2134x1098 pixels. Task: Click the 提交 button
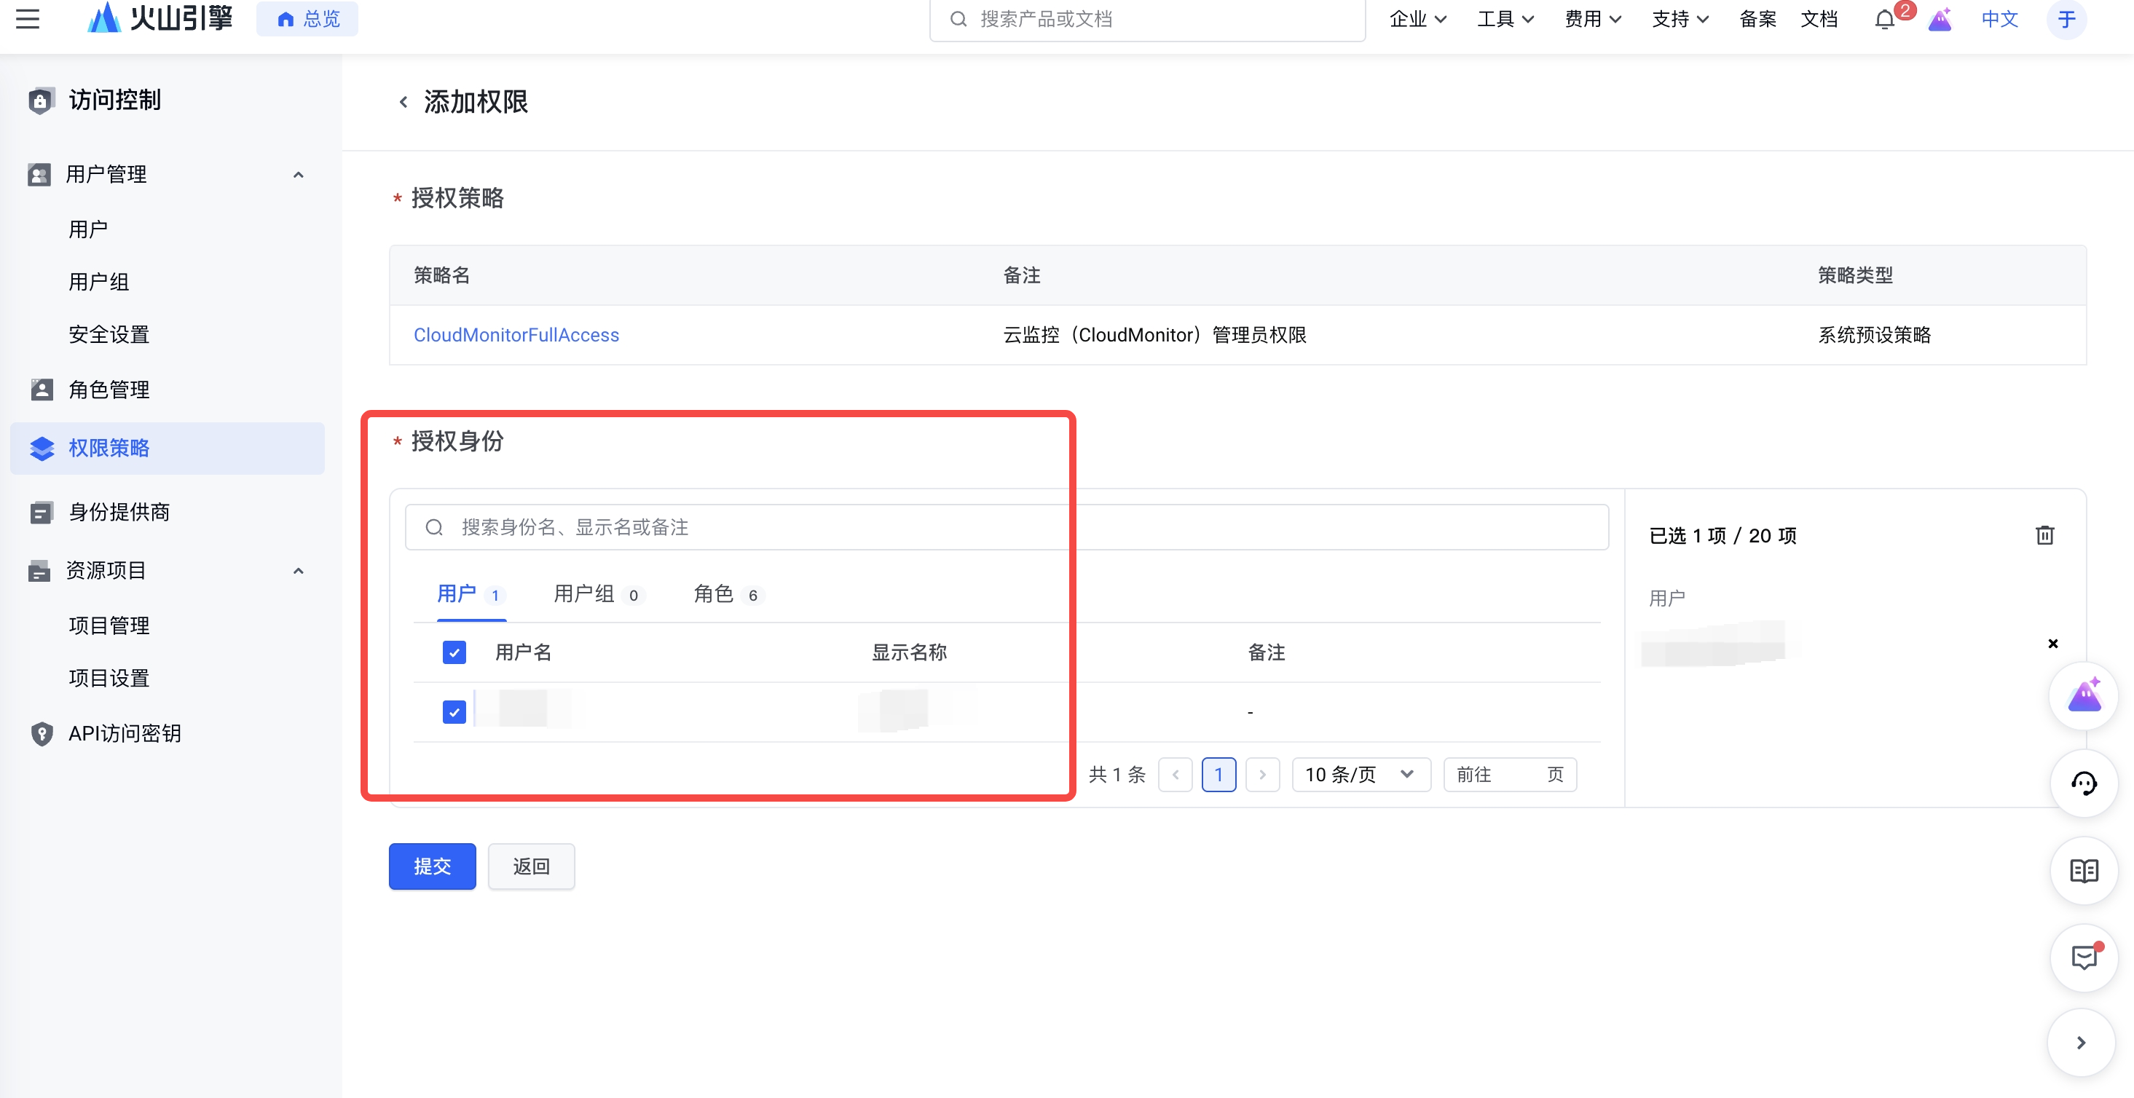(432, 866)
